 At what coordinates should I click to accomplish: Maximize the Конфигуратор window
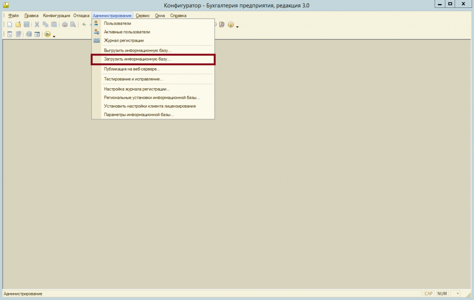(x=450, y=4)
